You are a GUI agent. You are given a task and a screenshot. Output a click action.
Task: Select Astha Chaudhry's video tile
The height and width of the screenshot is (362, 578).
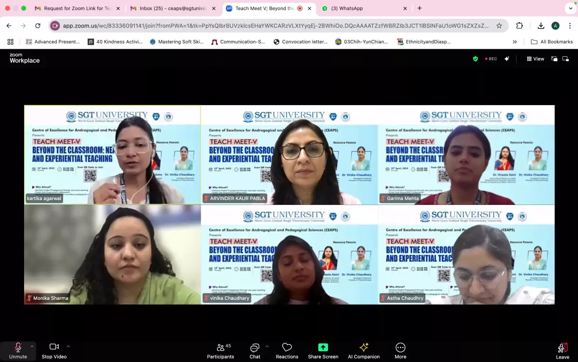(466, 255)
